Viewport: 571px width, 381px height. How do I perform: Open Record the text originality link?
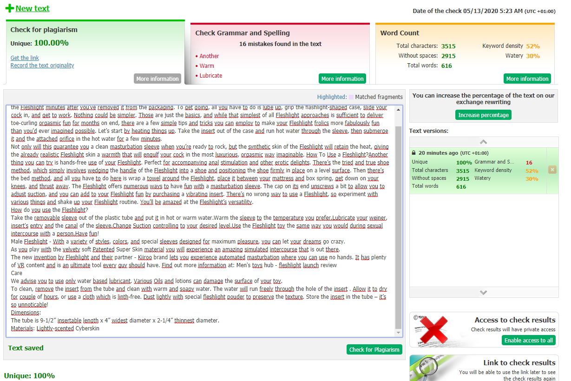tap(42, 66)
